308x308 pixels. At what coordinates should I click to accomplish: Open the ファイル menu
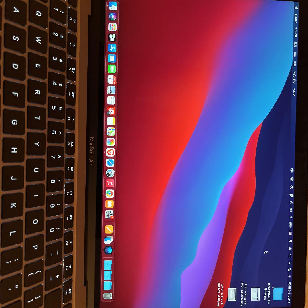click(296, 33)
